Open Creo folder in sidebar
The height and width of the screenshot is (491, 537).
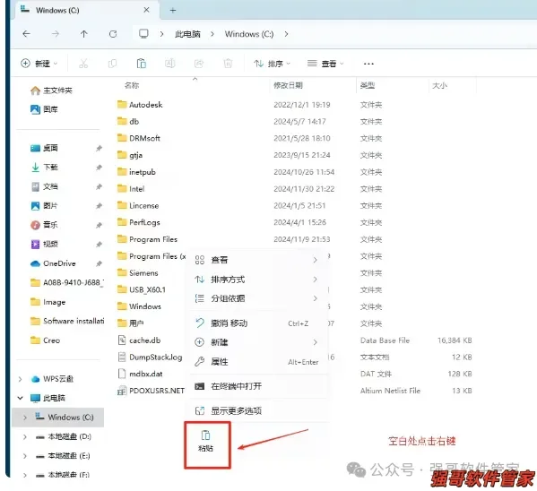(45, 340)
